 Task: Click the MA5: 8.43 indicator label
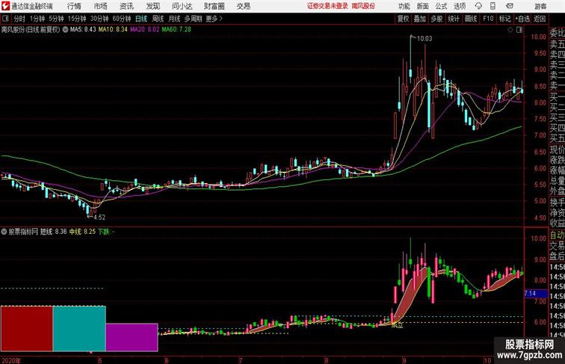(x=83, y=30)
